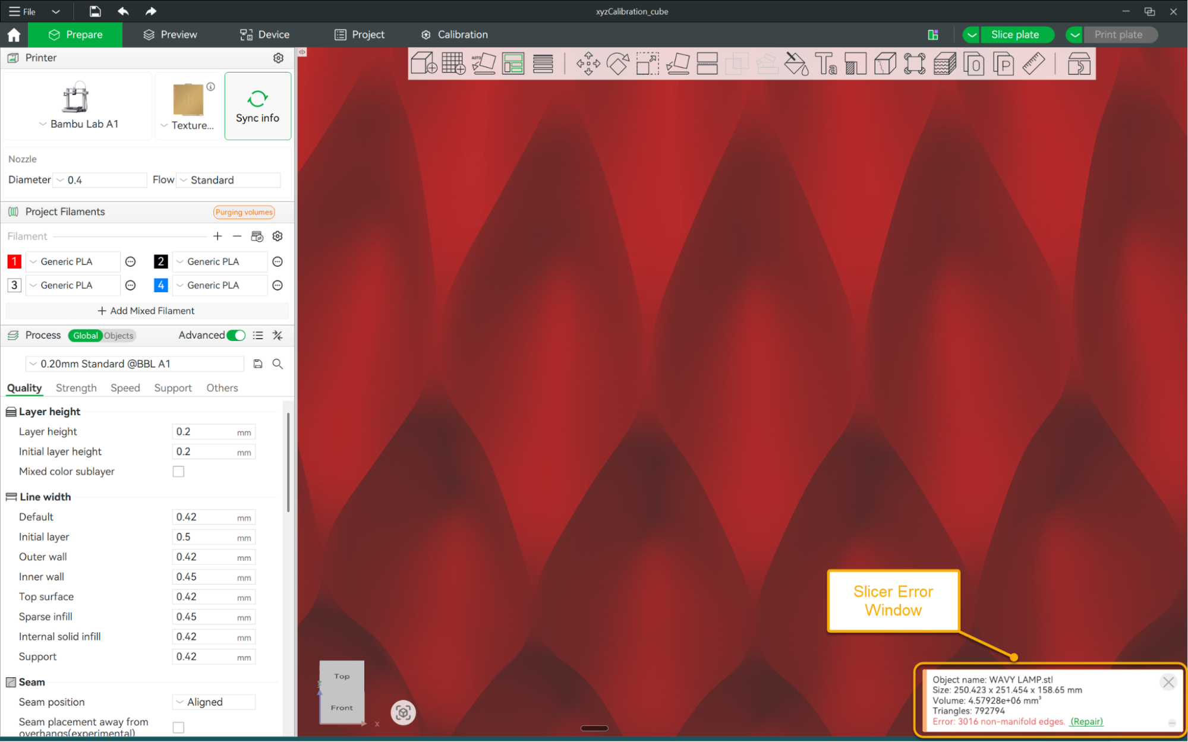This screenshot has height=742, width=1188.
Task: Open the Speed settings tab
Action: coord(125,388)
